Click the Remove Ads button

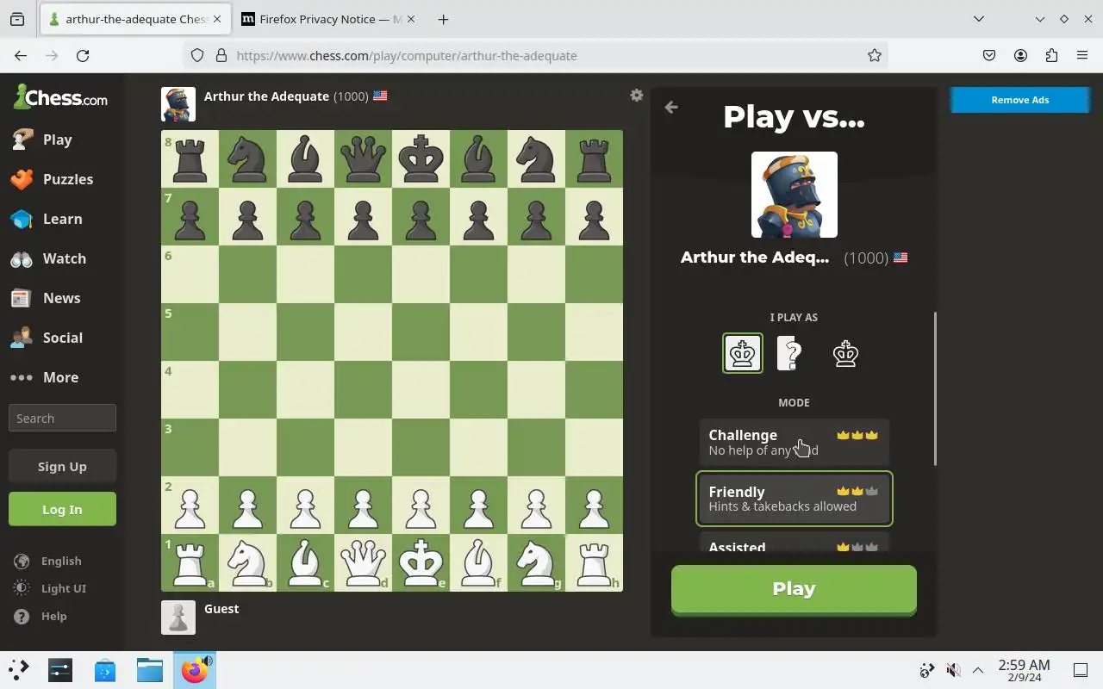pyautogui.click(x=1020, y=100)
